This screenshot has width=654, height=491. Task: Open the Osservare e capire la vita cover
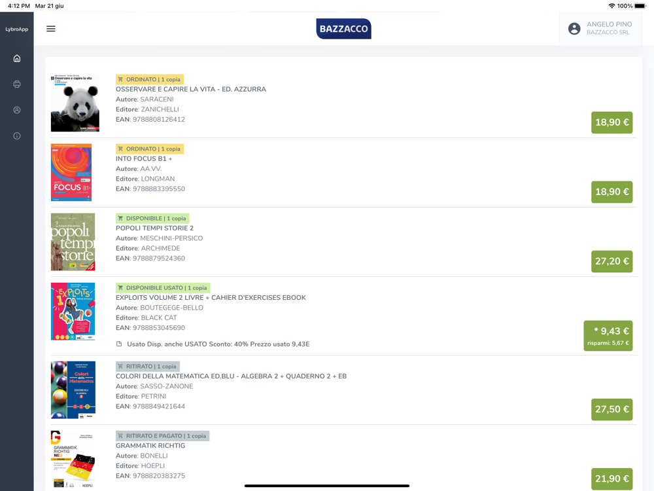click(x=75, y=103)
